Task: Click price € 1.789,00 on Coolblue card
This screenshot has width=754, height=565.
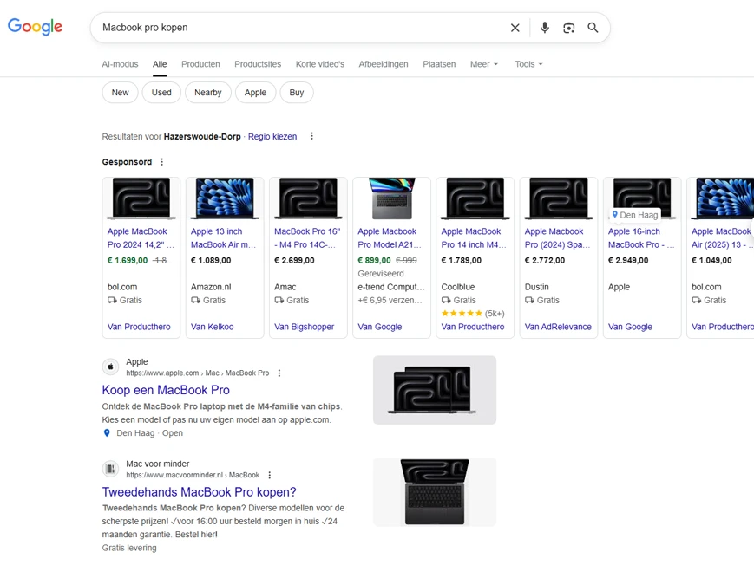Action: 461,260
